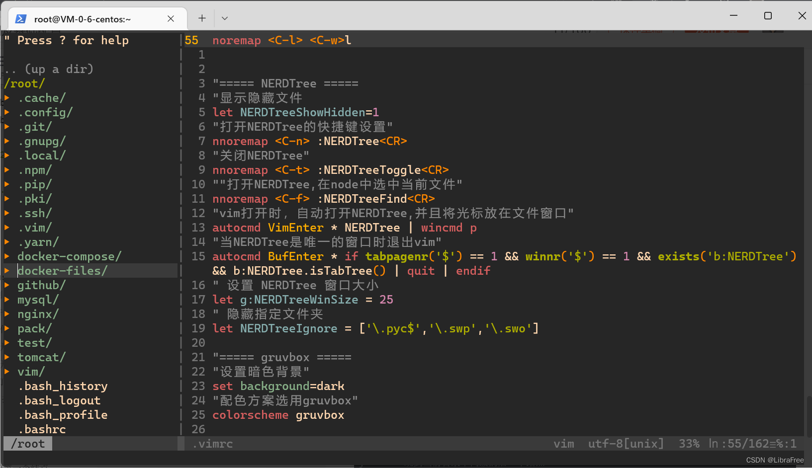Click the 33% position indicator in status line
The image size is (812, 468).
(x=689, y=444)
